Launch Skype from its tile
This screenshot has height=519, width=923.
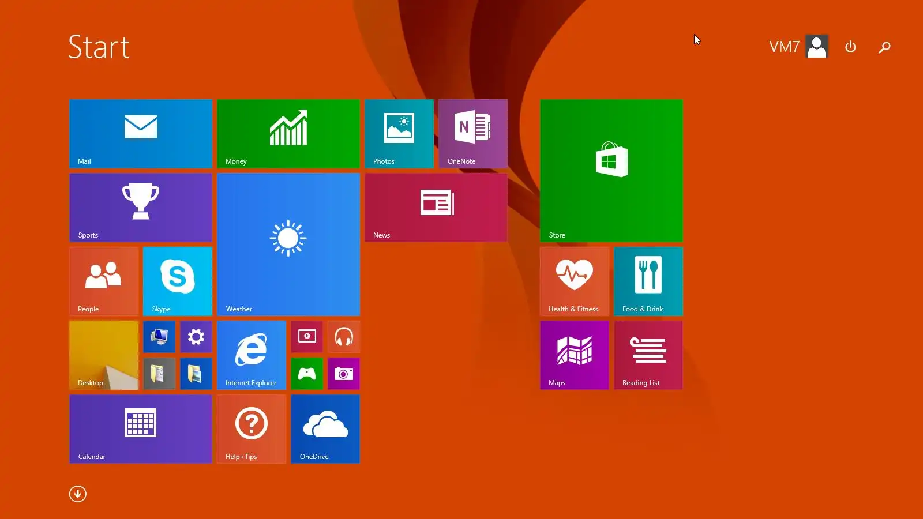click(x=178, y=281)
